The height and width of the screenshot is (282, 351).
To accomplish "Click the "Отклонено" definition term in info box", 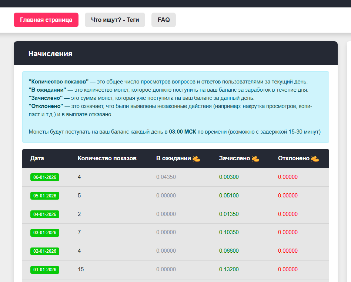I will tap(46, 106).
